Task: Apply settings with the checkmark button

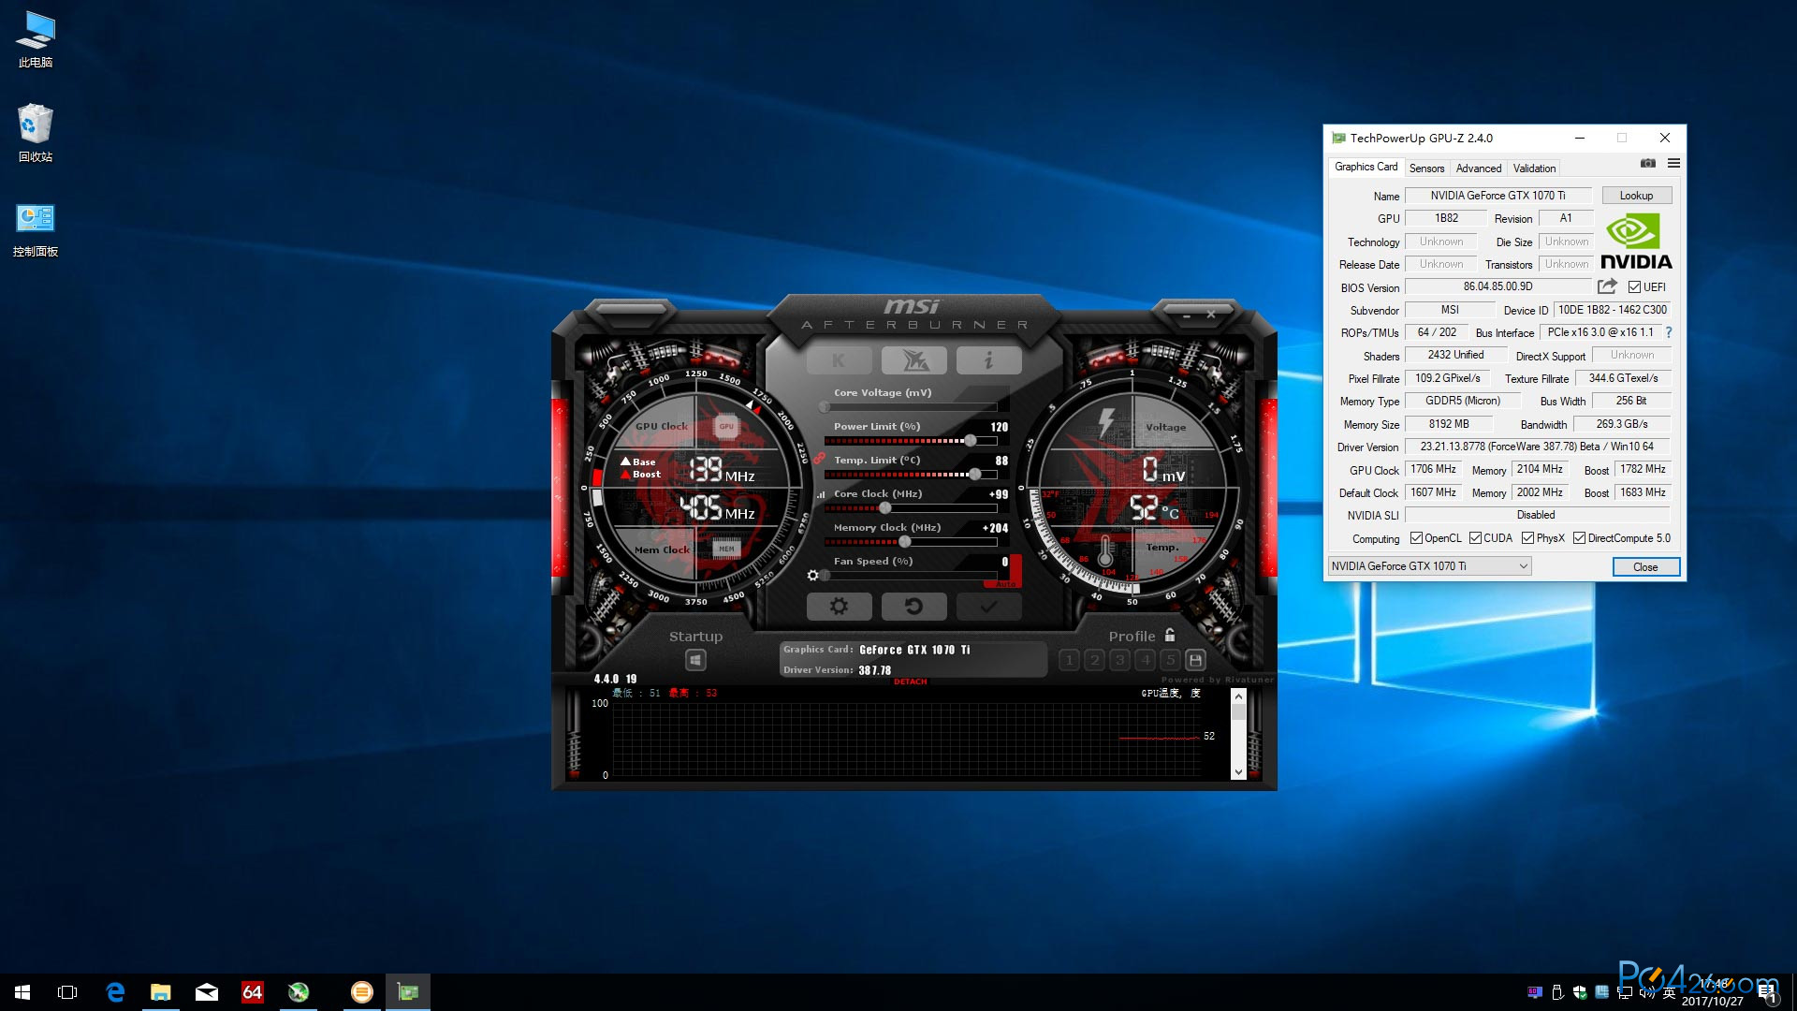Action: click(x=988, y=607)
